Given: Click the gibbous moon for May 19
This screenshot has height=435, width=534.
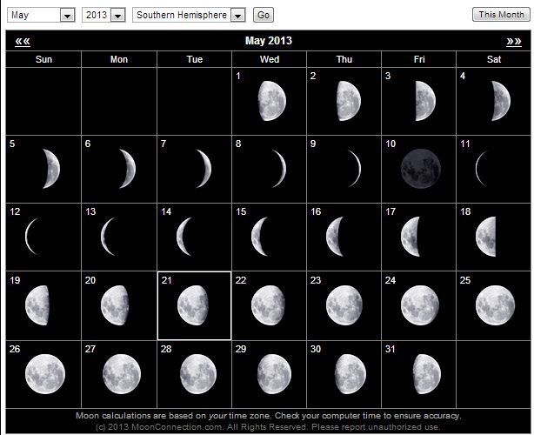Looking at the screenshot, I should pos(37,305).
